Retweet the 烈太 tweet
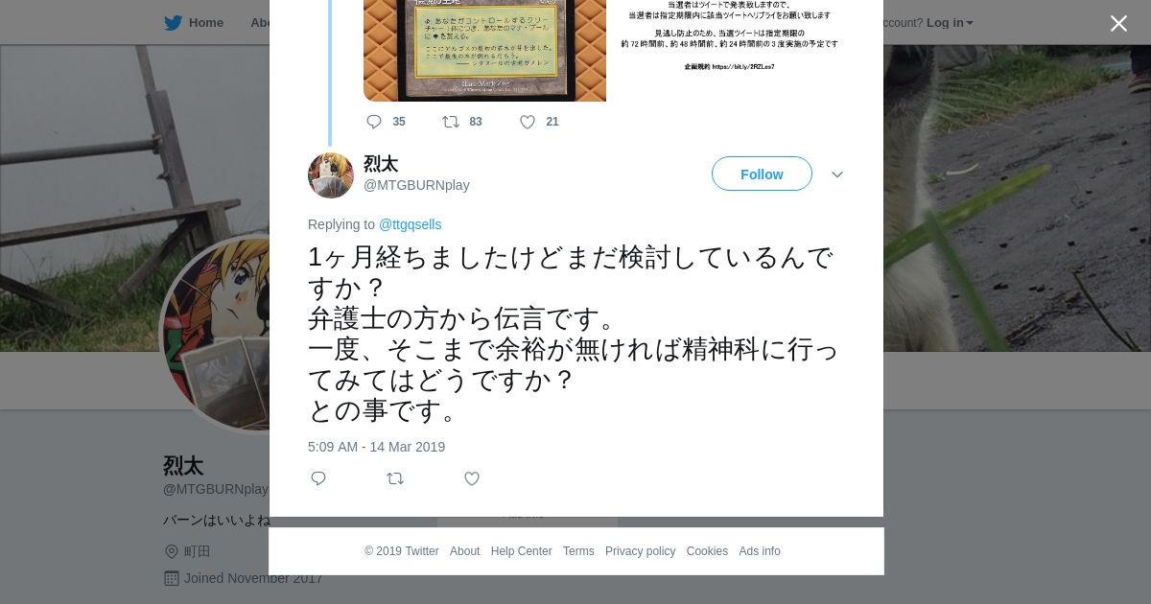Image resolution: width=1151 pixels, height=604 pixels. tap(395, 478)
